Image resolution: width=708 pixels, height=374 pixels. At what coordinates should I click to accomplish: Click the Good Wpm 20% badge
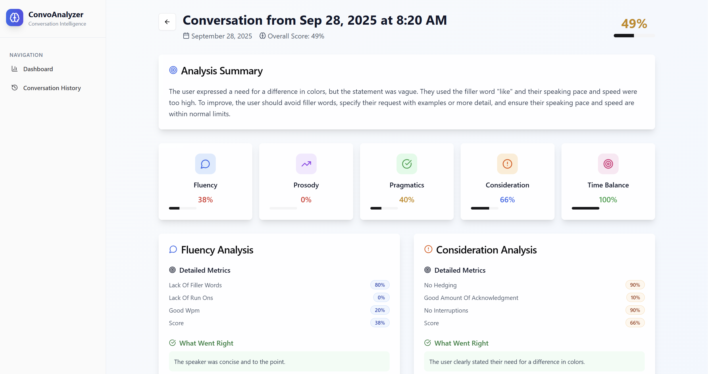click(380, 310)
